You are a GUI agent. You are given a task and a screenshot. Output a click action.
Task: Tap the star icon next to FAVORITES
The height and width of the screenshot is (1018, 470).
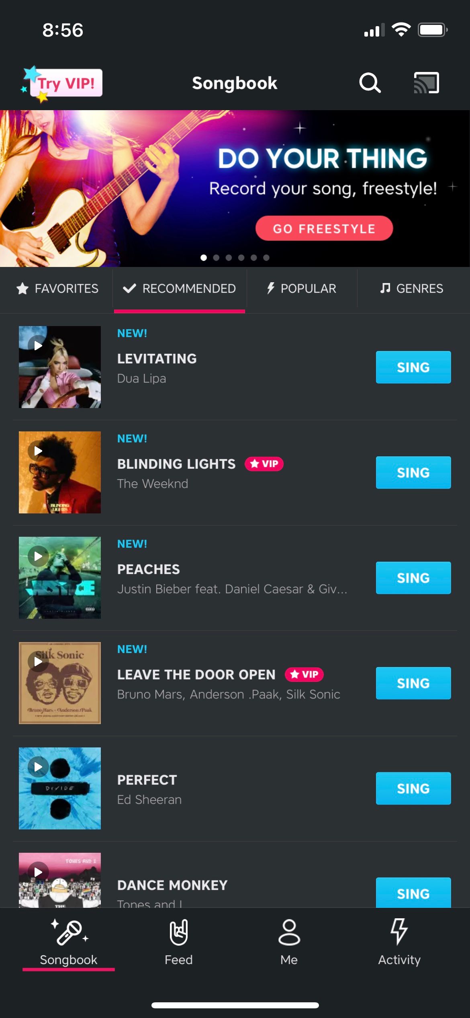[x=23, y=288]
